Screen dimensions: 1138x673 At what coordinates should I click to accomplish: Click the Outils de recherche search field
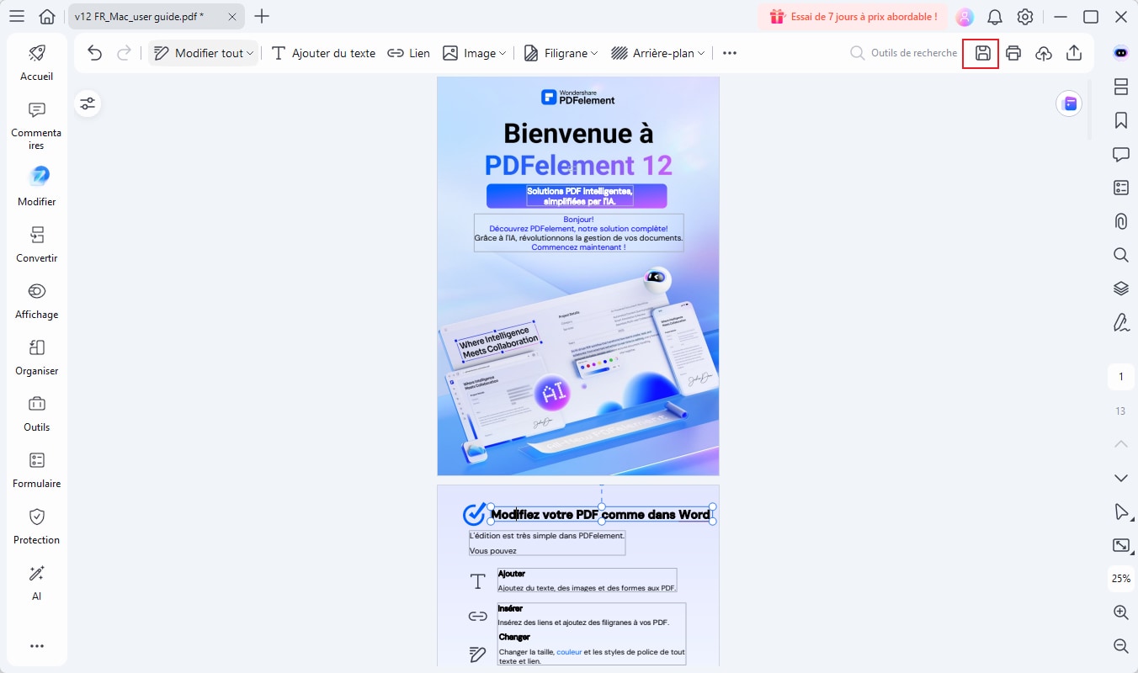point(904,53)
